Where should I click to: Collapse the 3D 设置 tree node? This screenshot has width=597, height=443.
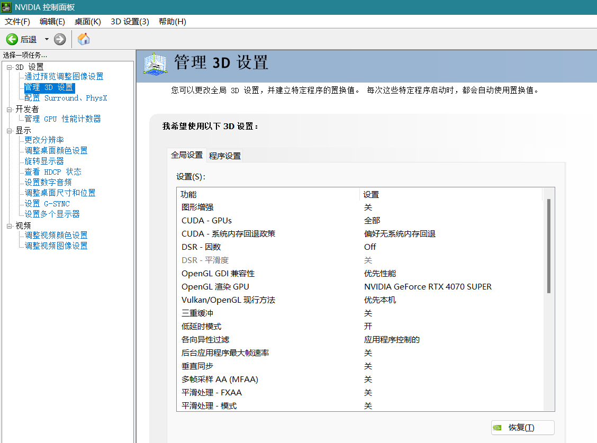click(9, 67)
